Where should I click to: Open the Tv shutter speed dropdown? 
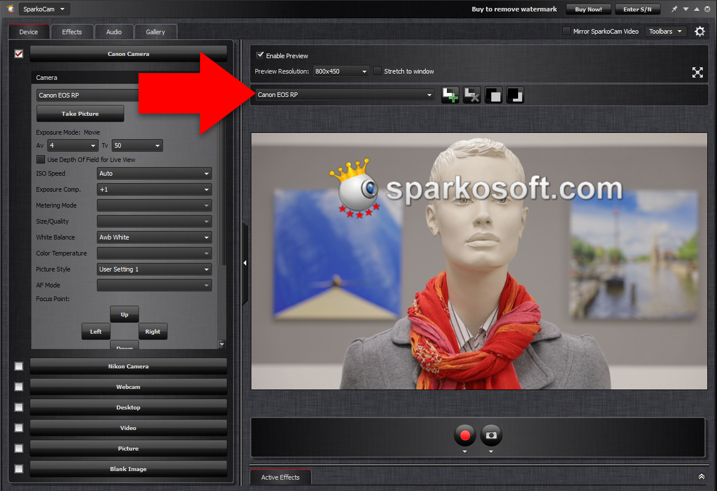pos(137,145)
